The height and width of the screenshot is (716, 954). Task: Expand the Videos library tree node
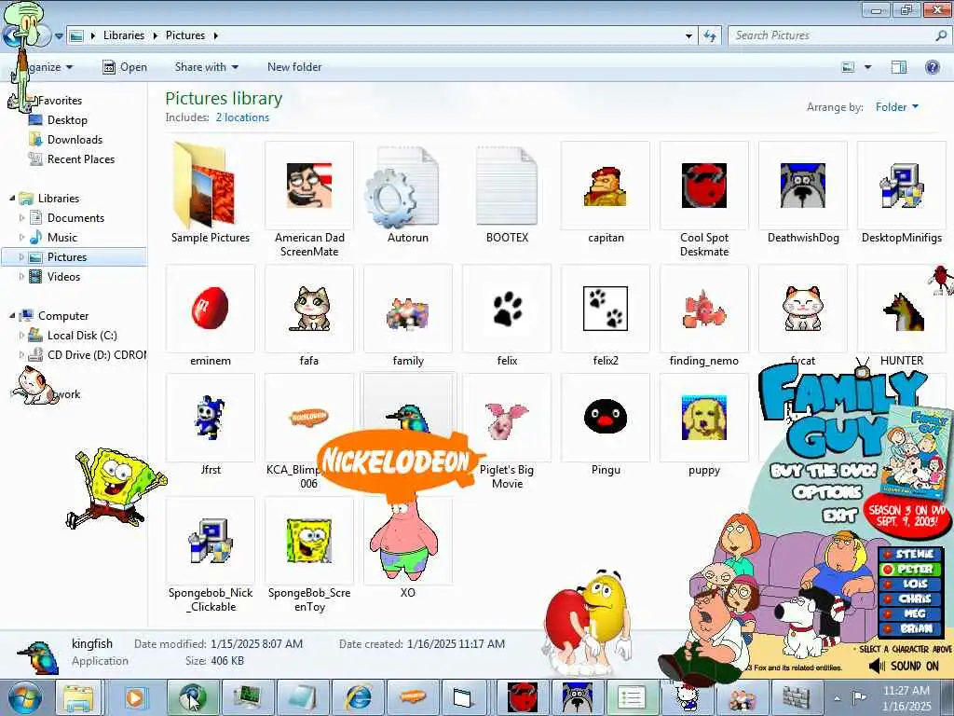coord(22,276)
